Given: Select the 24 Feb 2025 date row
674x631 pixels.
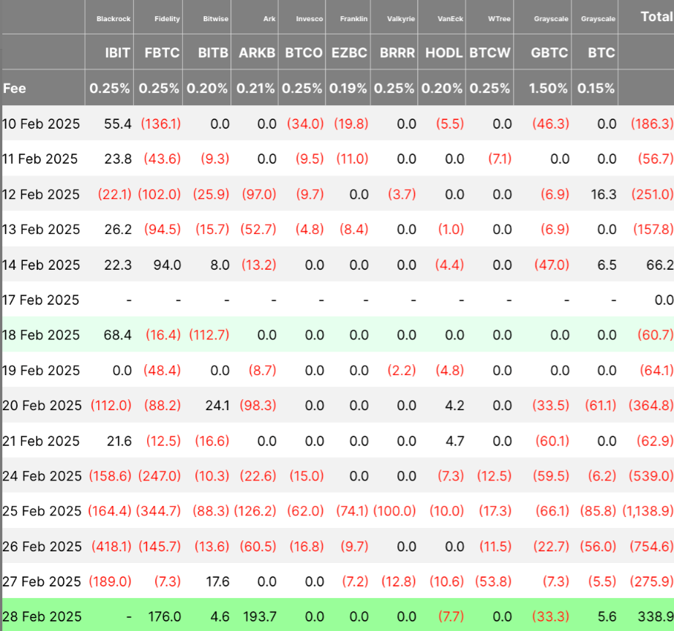Looking at the screenshot, I should pos(337,476).
